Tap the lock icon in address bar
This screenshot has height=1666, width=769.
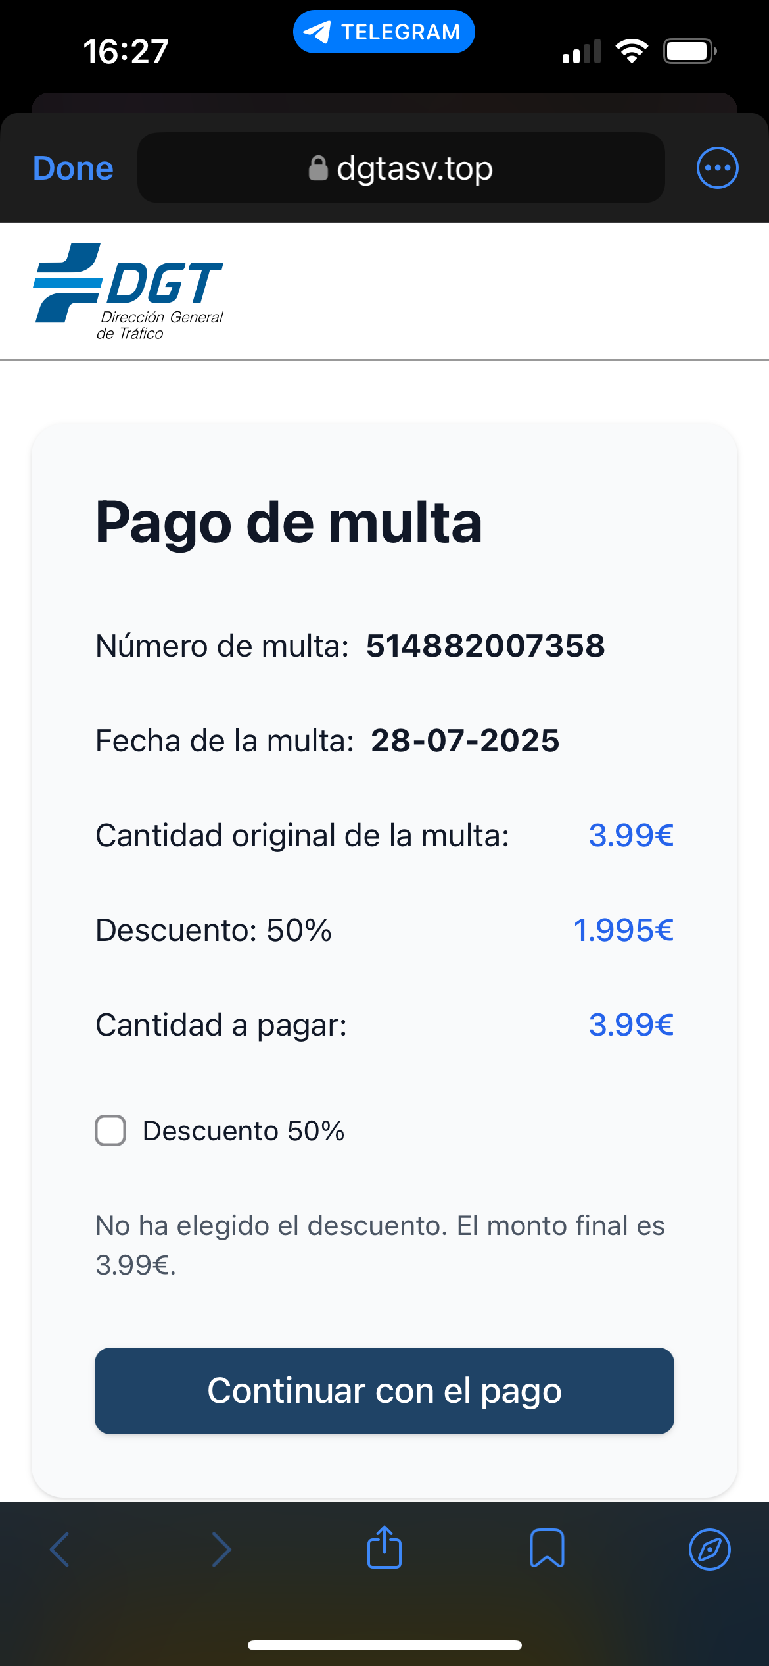pos(318,168)
